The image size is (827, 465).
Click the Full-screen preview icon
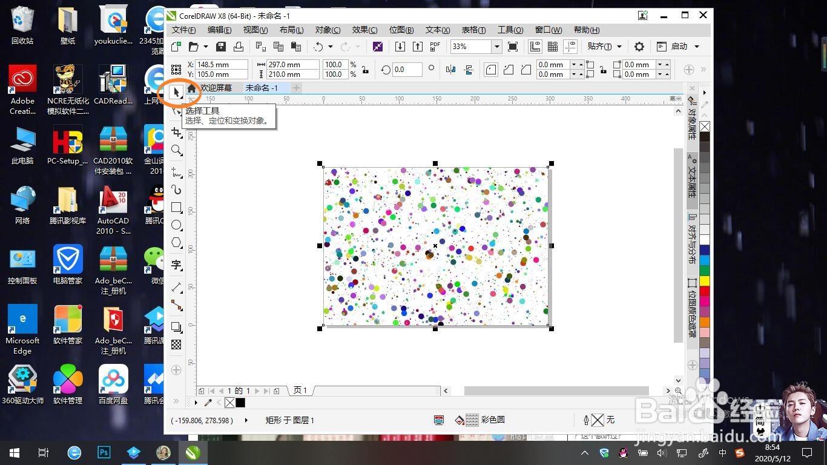point(513,47)
